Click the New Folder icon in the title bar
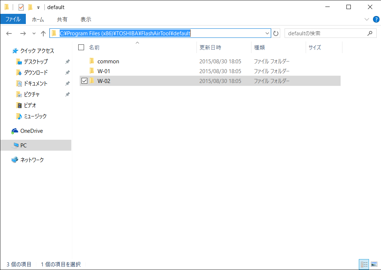This screenshot has height=270, width=381. [30, 7]
